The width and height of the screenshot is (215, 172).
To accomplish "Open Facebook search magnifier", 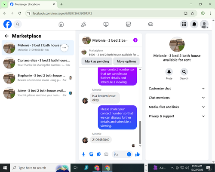I will [x=18, y=24].
